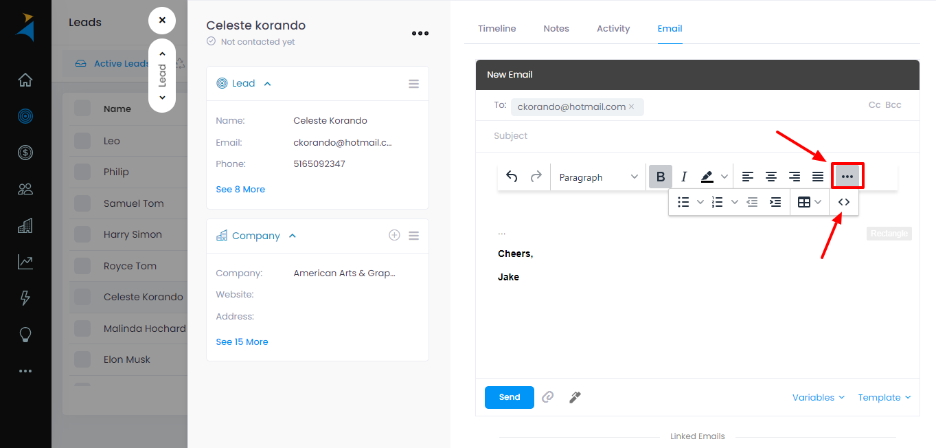936x448 pixels.
Task: Click See 15 More in the Company panel
Action: pos(242,341)
